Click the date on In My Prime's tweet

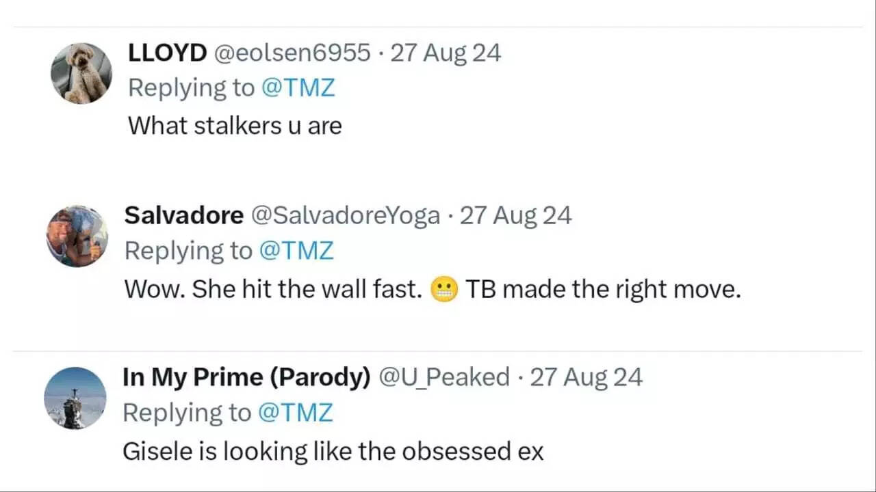point(587,377)
